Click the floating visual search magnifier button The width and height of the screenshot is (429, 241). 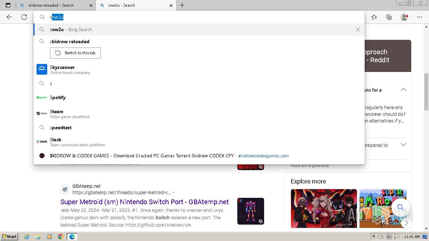tap(401, 207)
